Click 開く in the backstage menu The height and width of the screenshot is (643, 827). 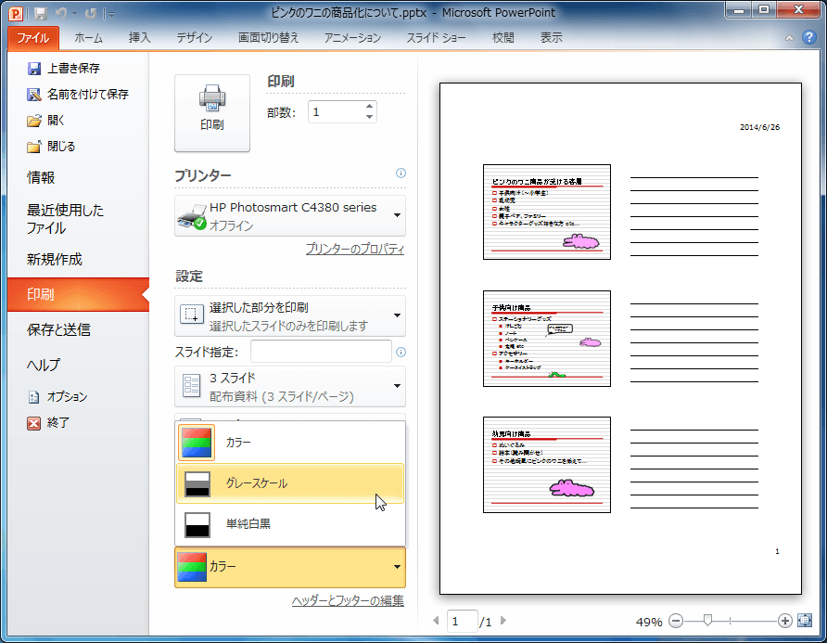click(45, 121)
